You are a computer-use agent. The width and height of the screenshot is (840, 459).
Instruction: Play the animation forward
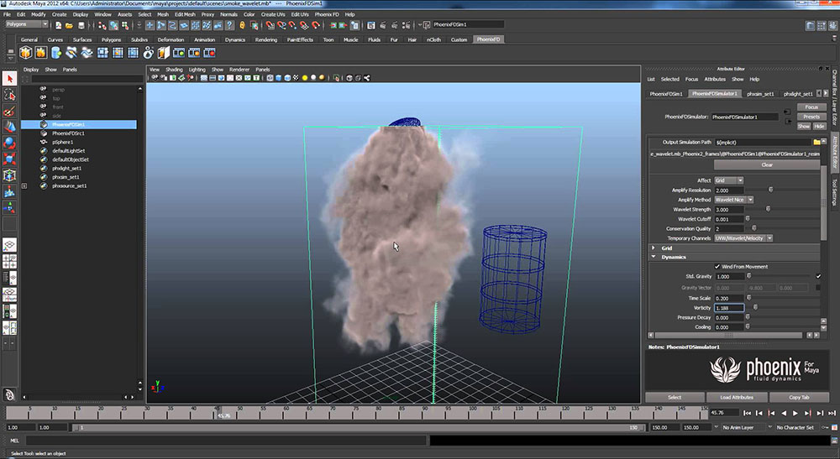(795, 413)
